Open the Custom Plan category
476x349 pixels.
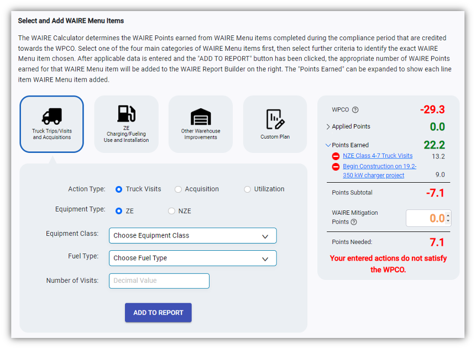275,124
